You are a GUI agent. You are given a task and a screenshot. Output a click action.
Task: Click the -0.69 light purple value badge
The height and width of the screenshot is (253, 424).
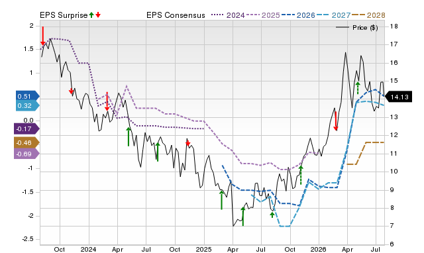click(x=26, y=154)
